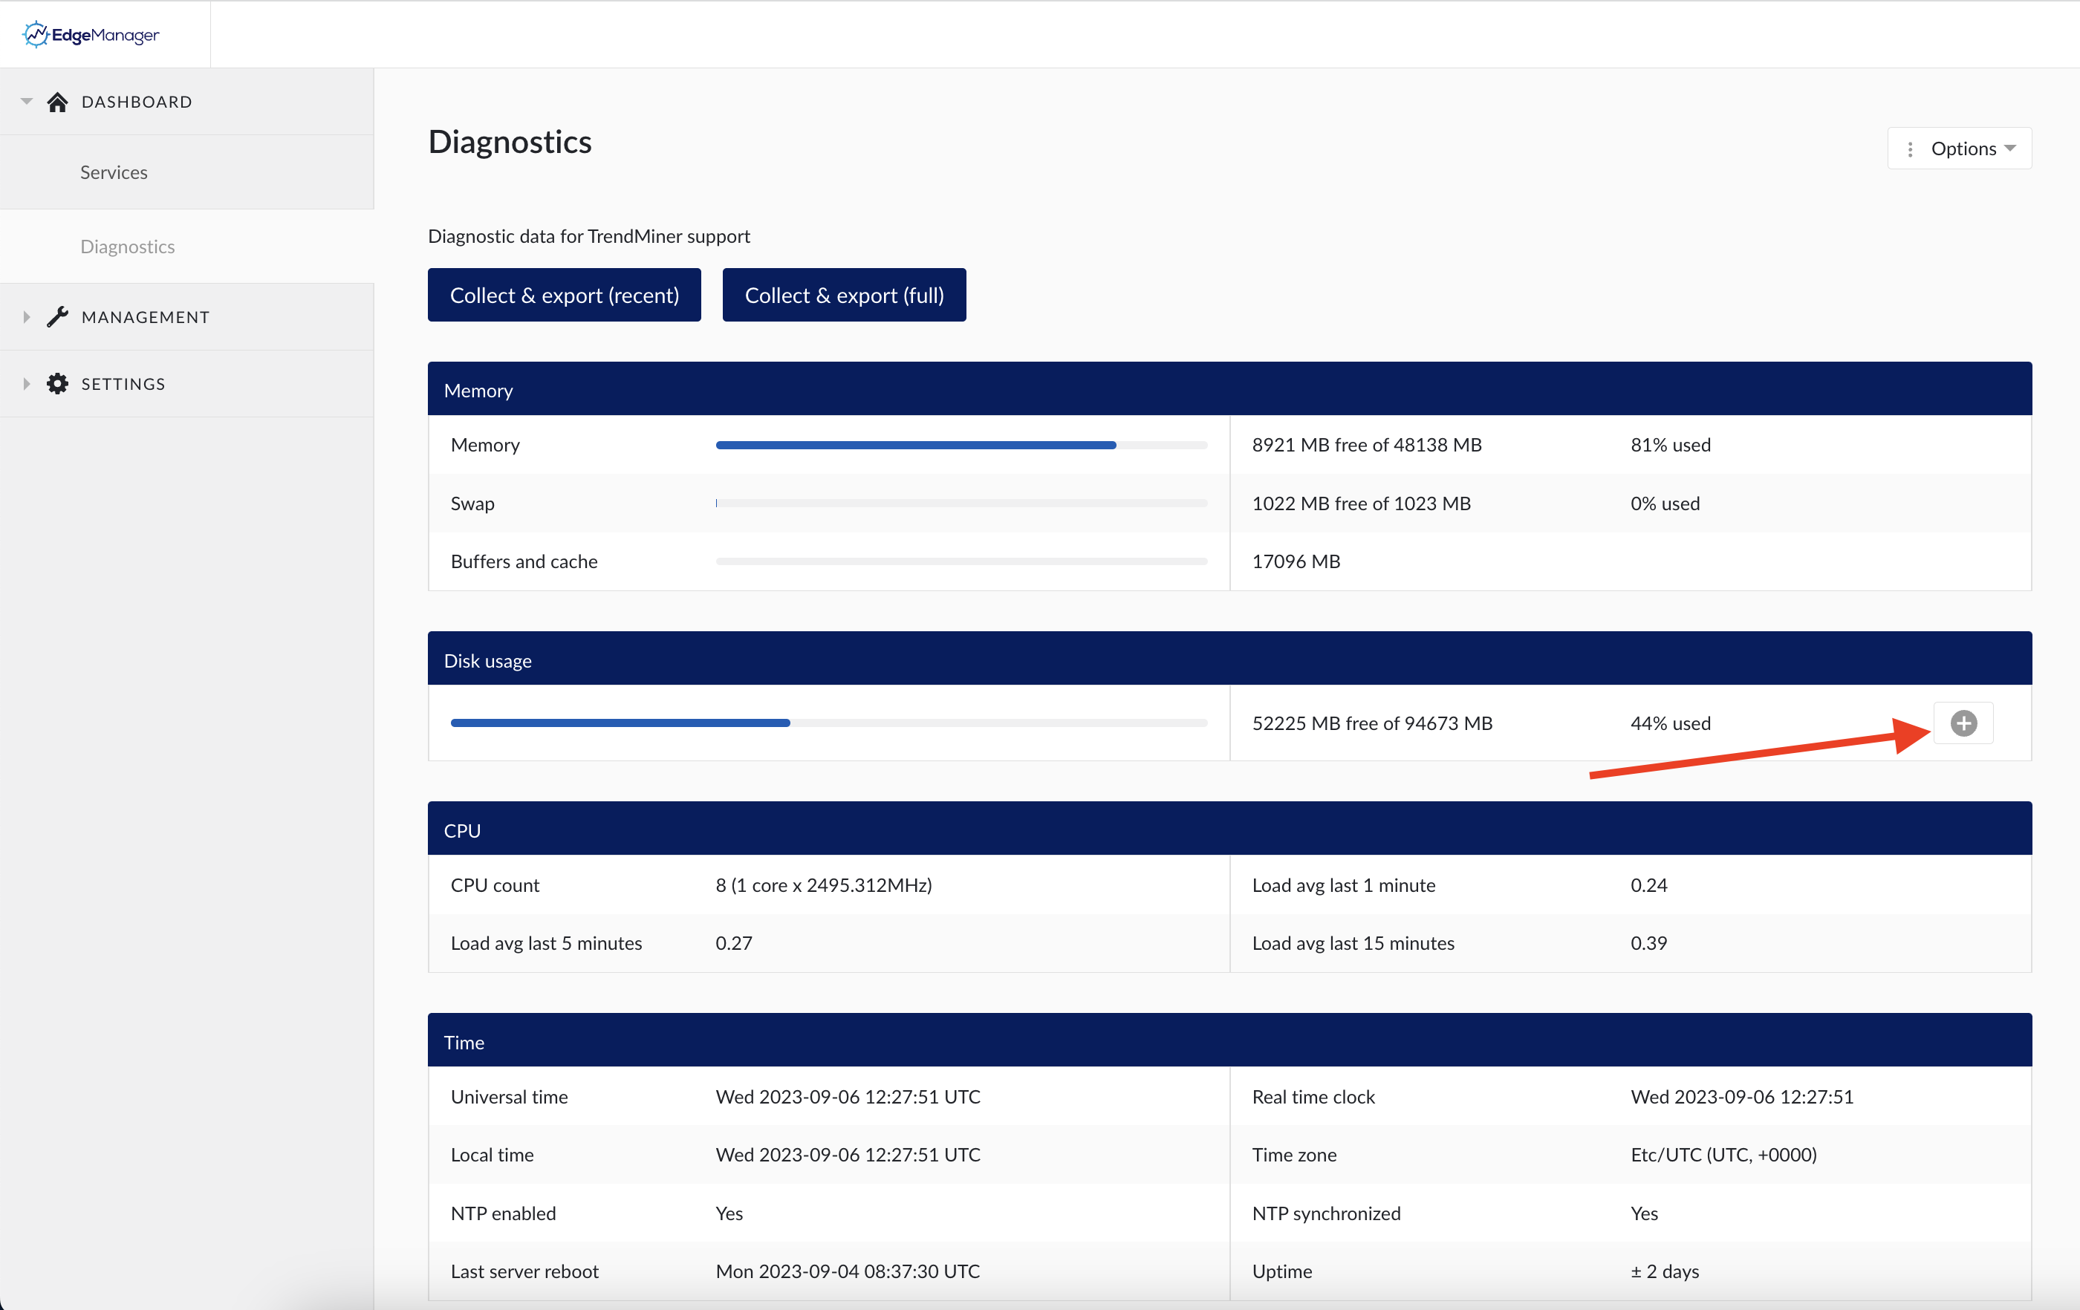Click the plus icon in the Disk usage row
The image size is (2080, 1310).
pyautogui.click(x=1963, y=723)
